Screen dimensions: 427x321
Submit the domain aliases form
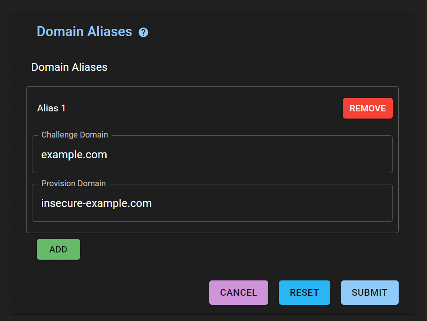pyautogui.click(x=369, y=293)
